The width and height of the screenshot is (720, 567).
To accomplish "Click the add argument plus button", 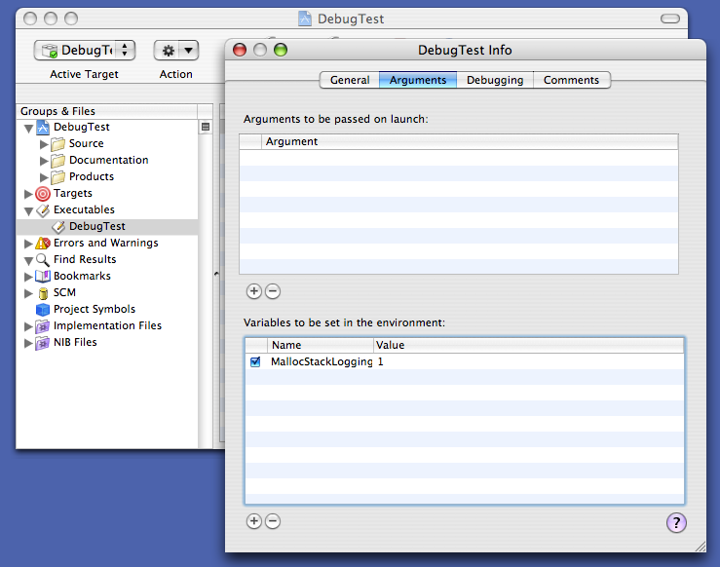I will click(x=254, y=291).
